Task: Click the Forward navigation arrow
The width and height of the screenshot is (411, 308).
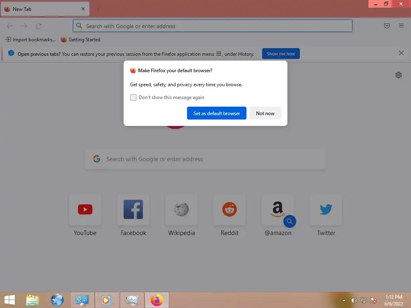Action: [x=24, y=26]
